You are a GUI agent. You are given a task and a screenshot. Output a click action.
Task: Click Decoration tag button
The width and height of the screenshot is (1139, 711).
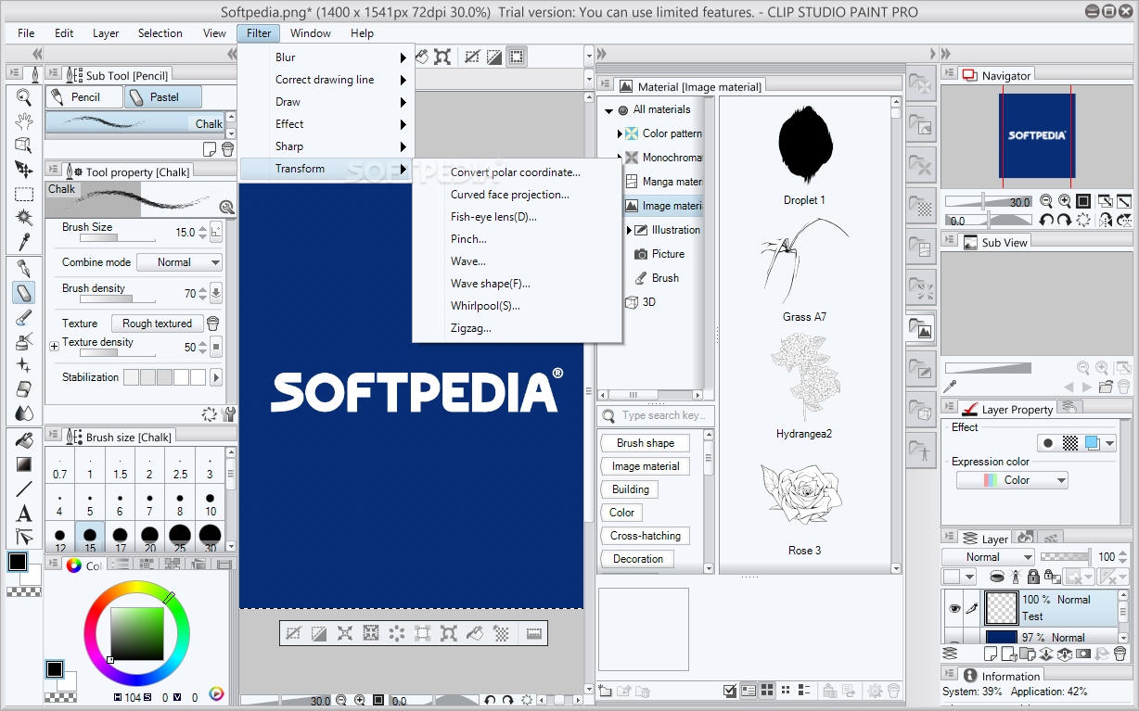point(638,559)
